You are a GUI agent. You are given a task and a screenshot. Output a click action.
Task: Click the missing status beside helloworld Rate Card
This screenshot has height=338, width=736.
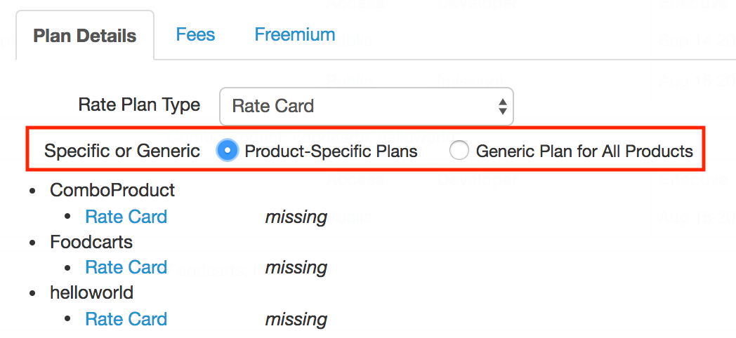coord(296,319)
